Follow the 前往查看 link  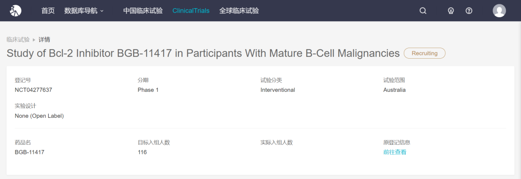395,152
